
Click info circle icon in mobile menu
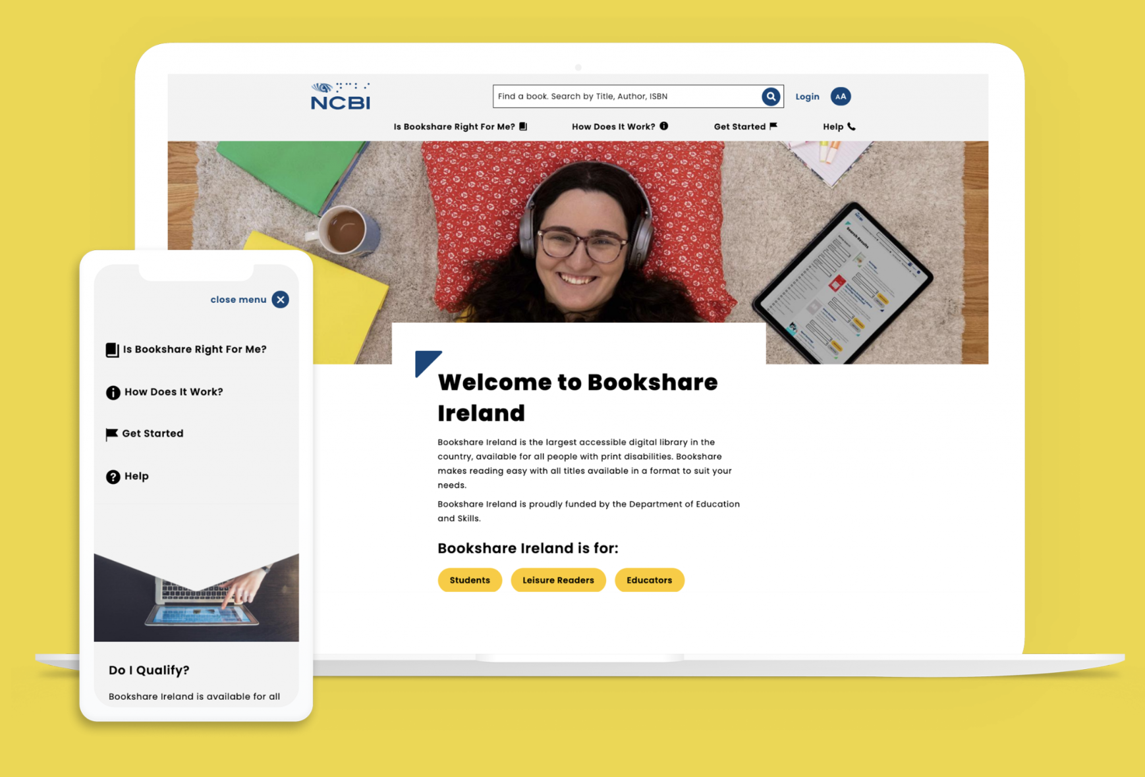tap(113, 392)
